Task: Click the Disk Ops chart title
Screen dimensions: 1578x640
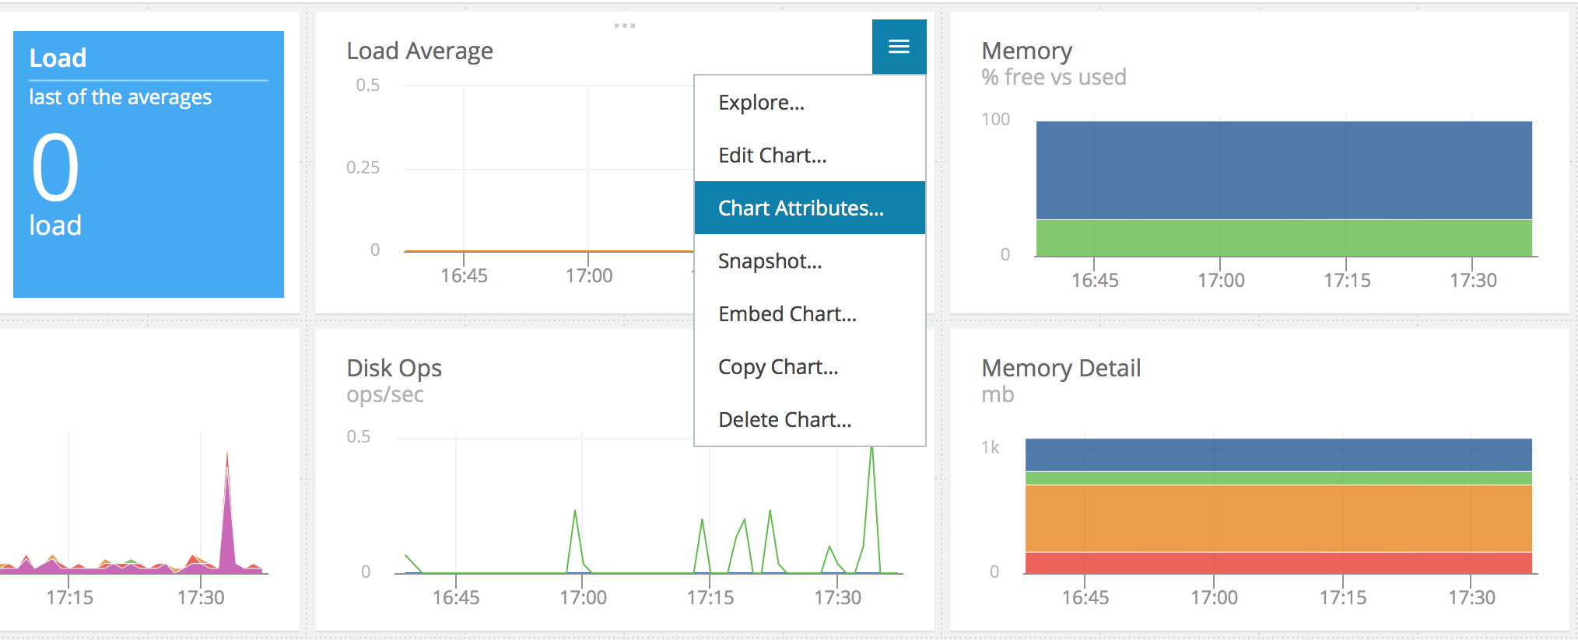Action: pyautogui.click(x=394, y=368)
